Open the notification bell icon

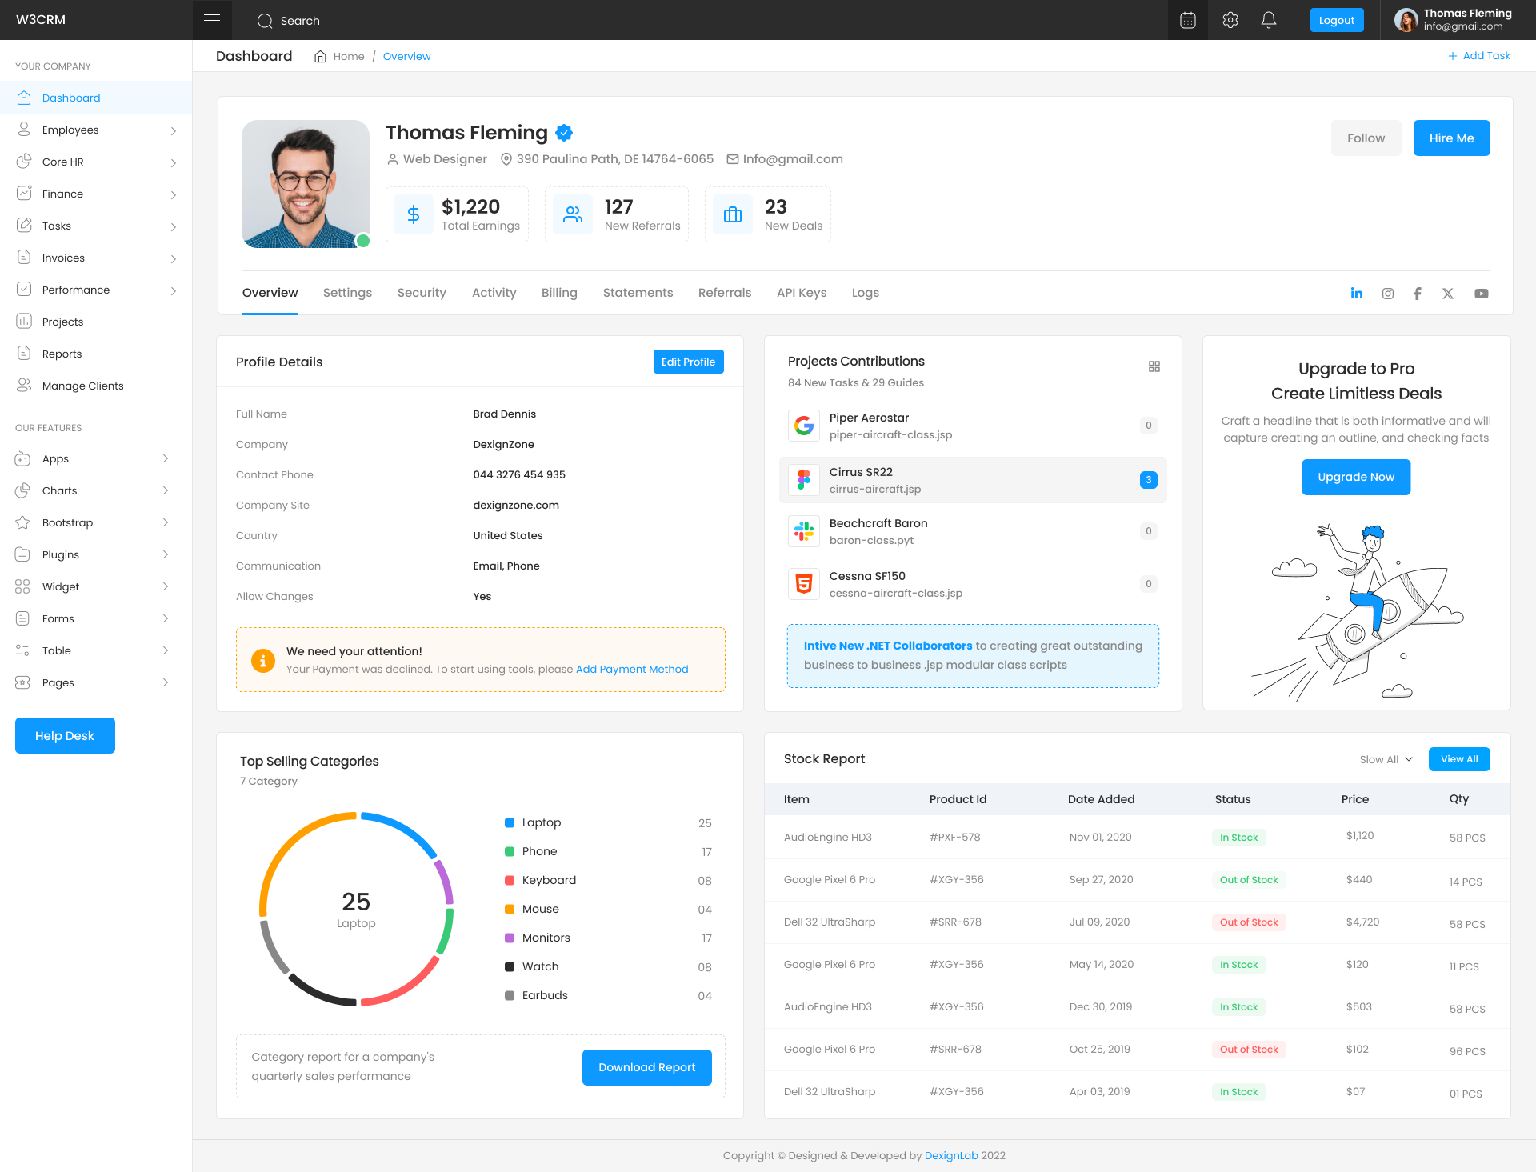(x=1269, y=19)
